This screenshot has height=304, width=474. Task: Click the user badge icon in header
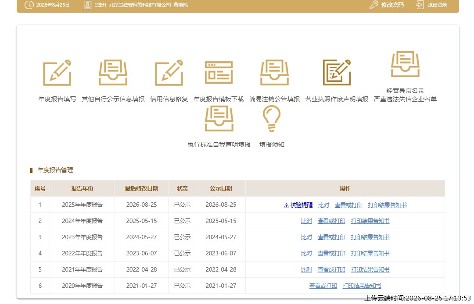(x=87, y=5)
